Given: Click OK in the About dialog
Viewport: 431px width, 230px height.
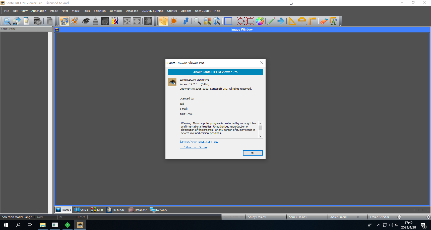Looking at the screenshot, I should 253,153.
